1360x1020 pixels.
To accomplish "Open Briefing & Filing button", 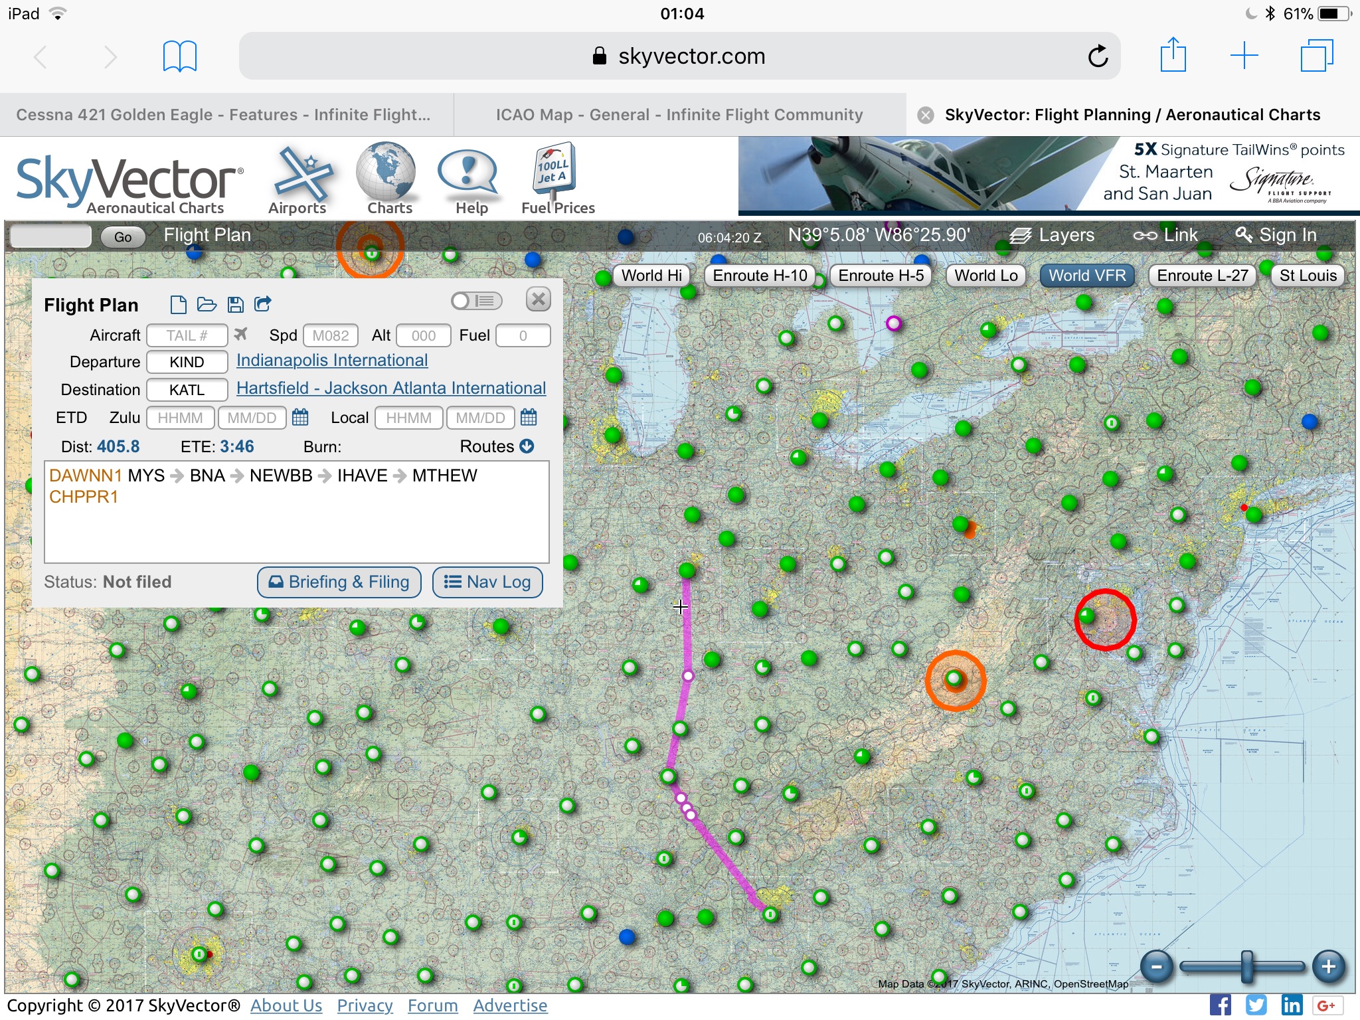I will pos(339,582).
